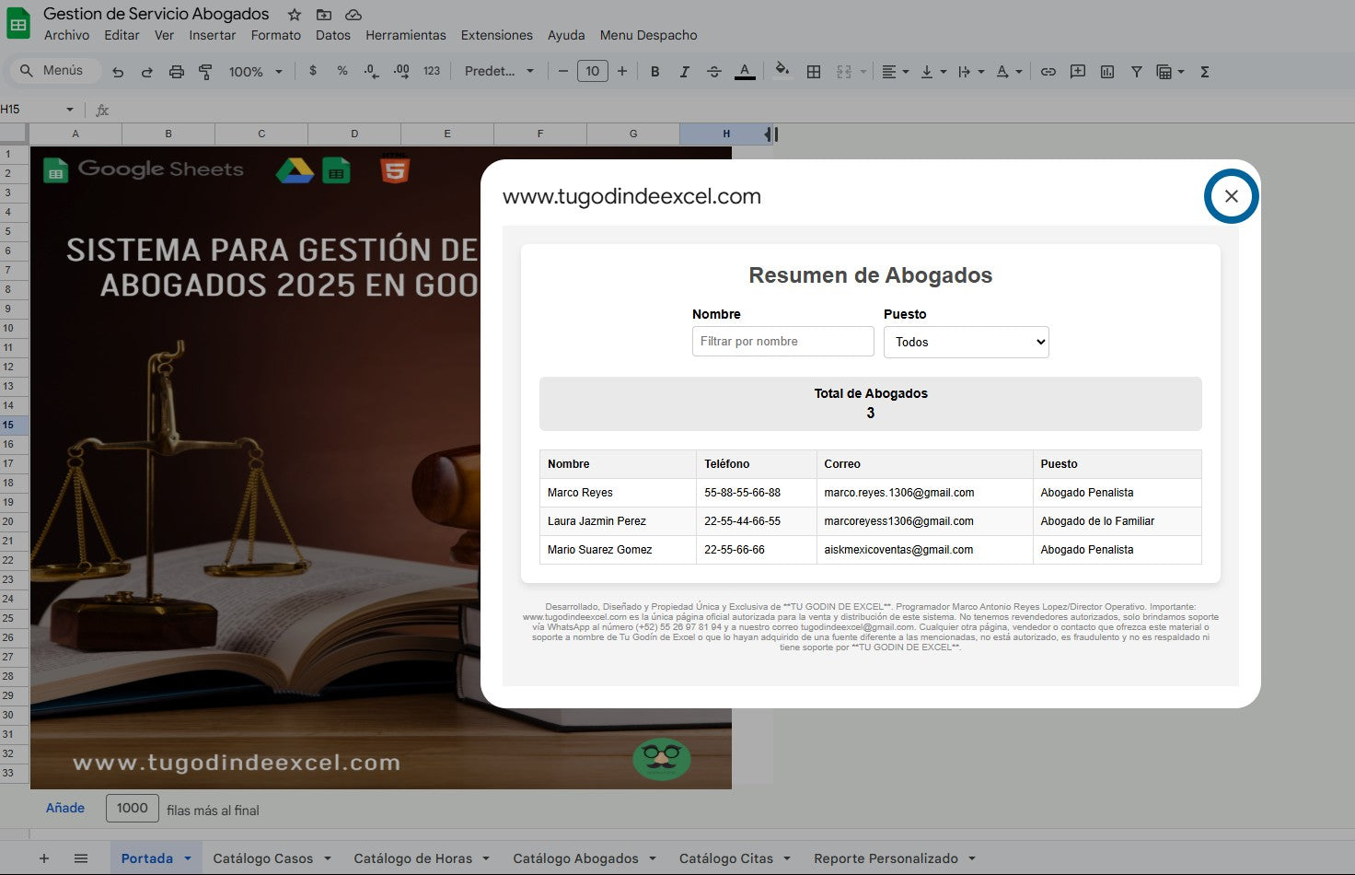Toggle bold formatting
This screenshot has height=875, width=1355.
coord(655,72)
